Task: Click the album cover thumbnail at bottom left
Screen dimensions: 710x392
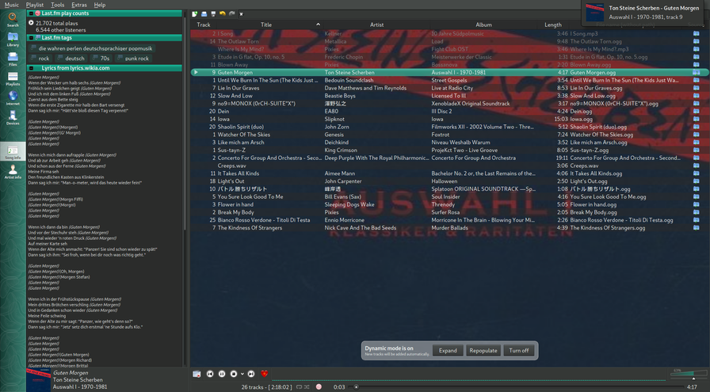Action: pyautogui.click(x=39, y=380)
